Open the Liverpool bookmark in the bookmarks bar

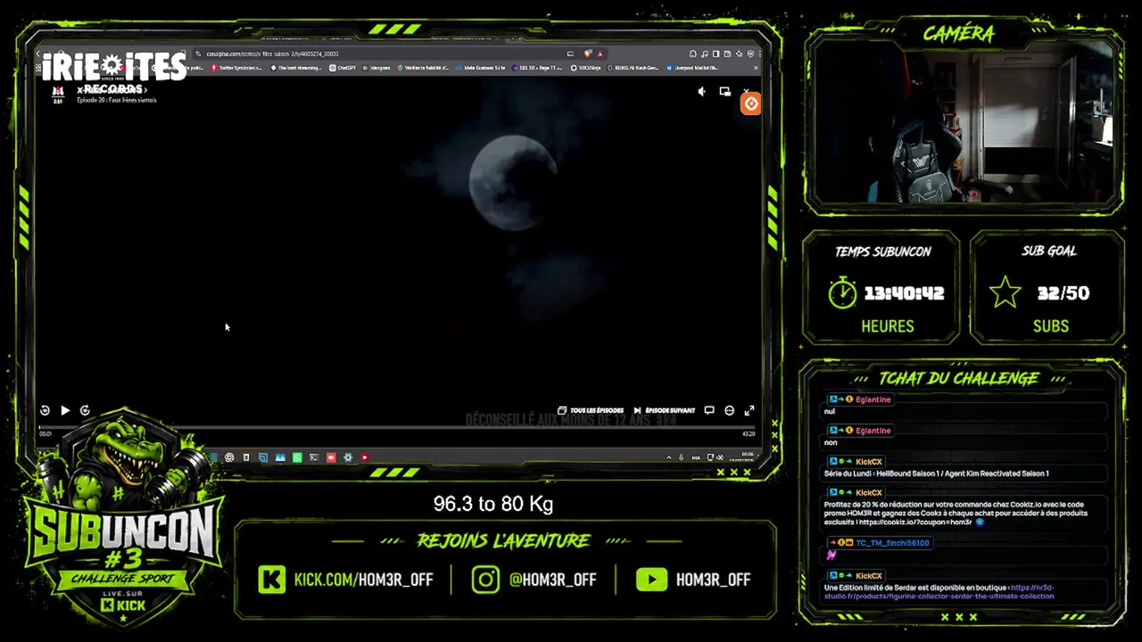pyautogui.click(x=692, y=68)
